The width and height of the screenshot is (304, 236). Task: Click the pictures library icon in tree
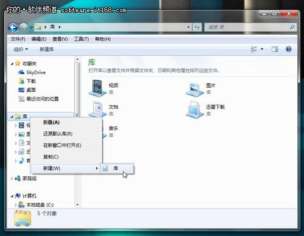click(21, 134)
